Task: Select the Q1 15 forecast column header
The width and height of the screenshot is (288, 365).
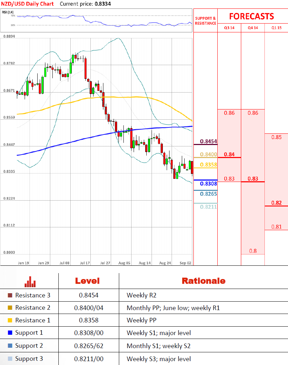Action: click(x=276, y=28)
